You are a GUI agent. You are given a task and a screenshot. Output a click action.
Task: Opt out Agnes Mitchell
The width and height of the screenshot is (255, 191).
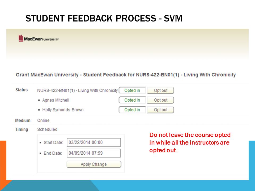pos(161,100)
